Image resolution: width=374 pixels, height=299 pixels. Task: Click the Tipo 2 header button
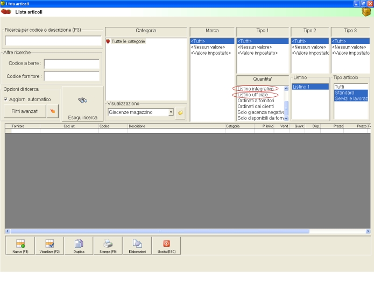pos(309,31)
